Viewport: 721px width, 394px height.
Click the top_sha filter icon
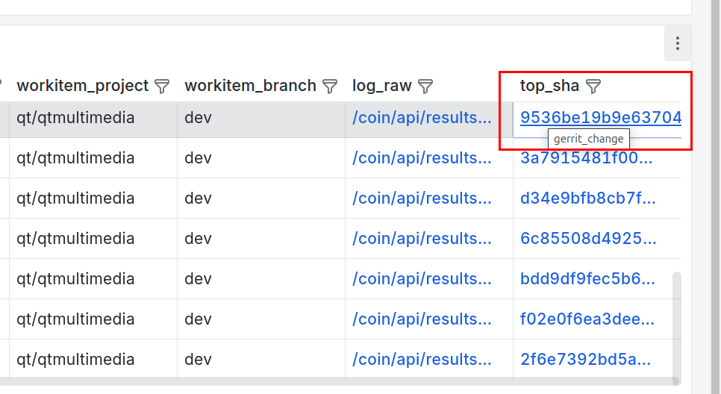tap(593, 86)
